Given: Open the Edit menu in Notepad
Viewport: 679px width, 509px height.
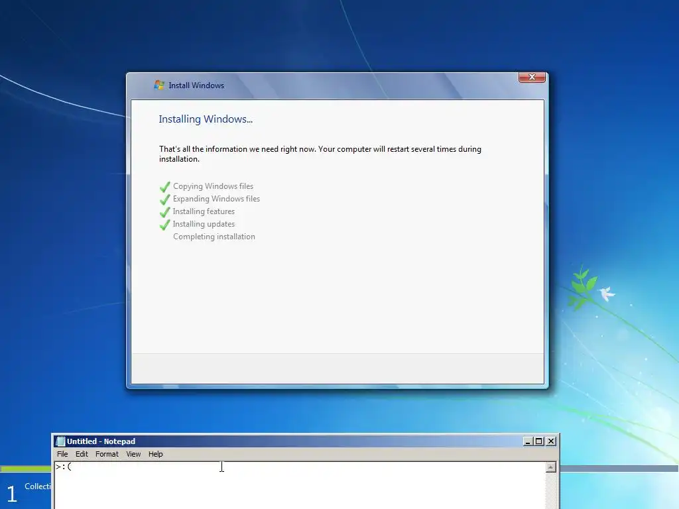Looking at the screenshot, I should click(82, 454).
